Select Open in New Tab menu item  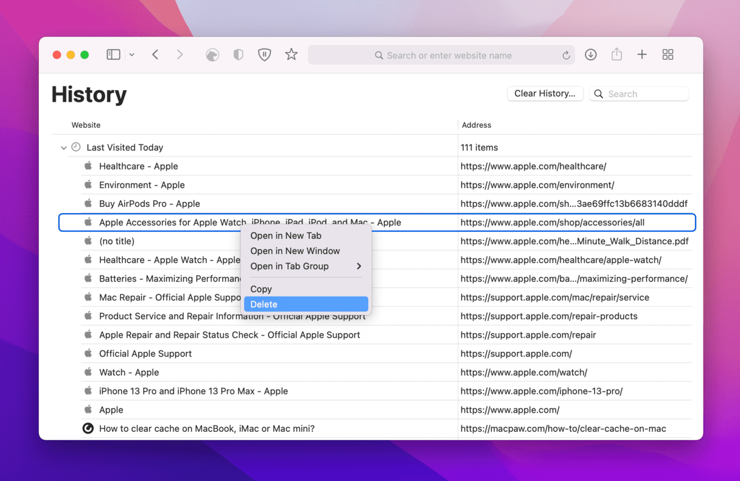click(286, 236)
